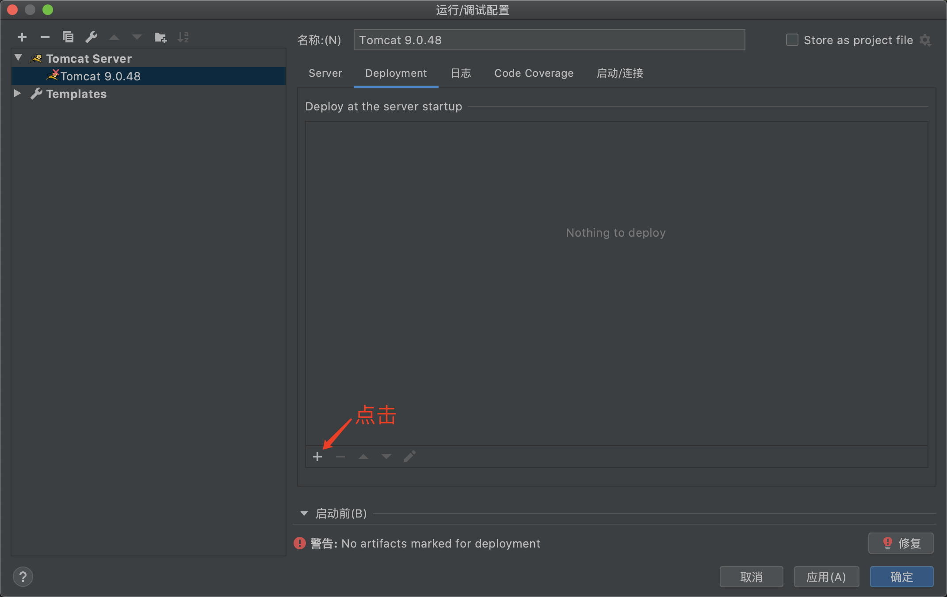Collapse the 启动前(B) section
Image resolution: width=947 pixels, height=597 pixels.
click(x=304, y=514)
